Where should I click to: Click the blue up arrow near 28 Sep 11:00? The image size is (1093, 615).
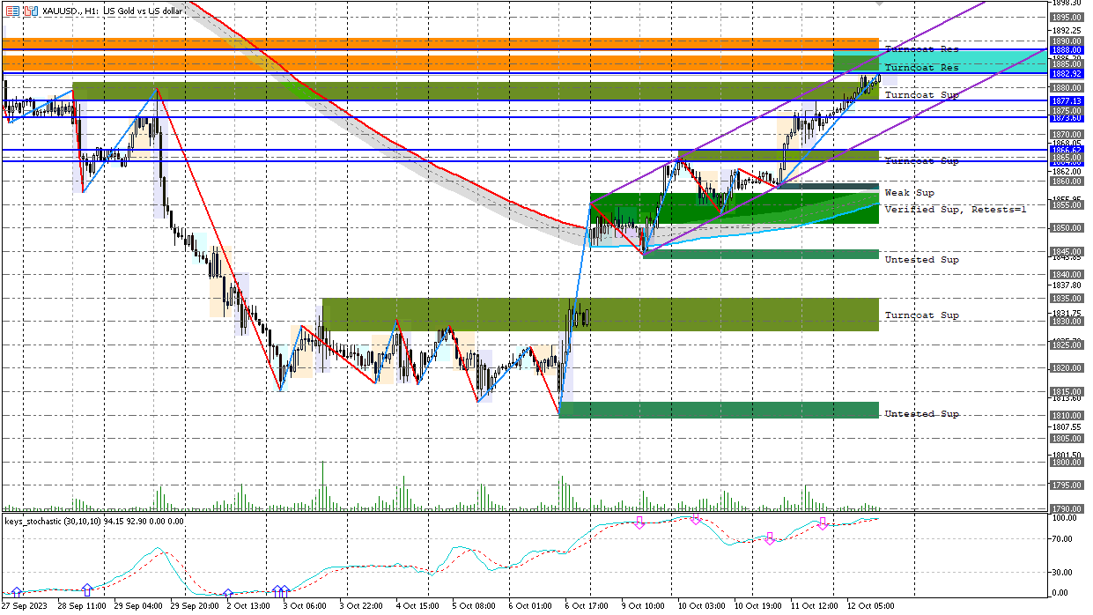[87, 589]
